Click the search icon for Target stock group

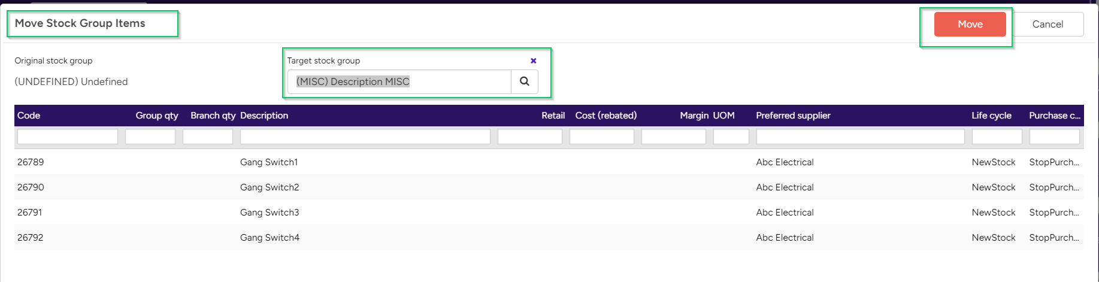pos(524,81)
